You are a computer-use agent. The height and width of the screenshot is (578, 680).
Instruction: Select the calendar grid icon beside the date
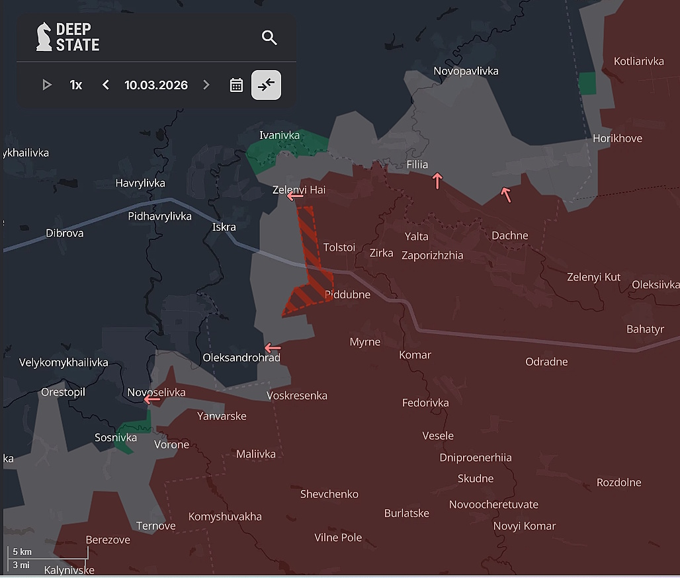tap(236, 85)
